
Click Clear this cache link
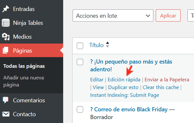click(x=161, y=87)
